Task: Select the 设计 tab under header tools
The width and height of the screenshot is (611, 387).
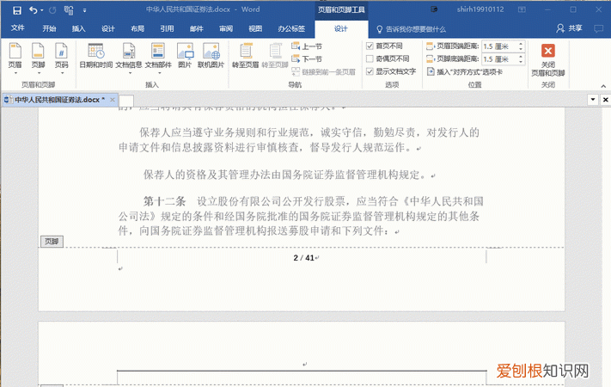Action: click(340, 29)
